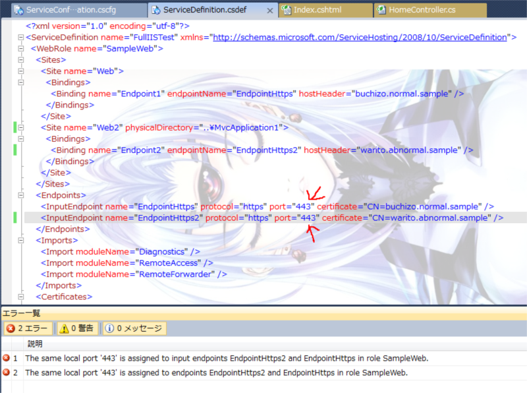
Task: Click the error icon of row 1
Action: [x=6, y=358]
